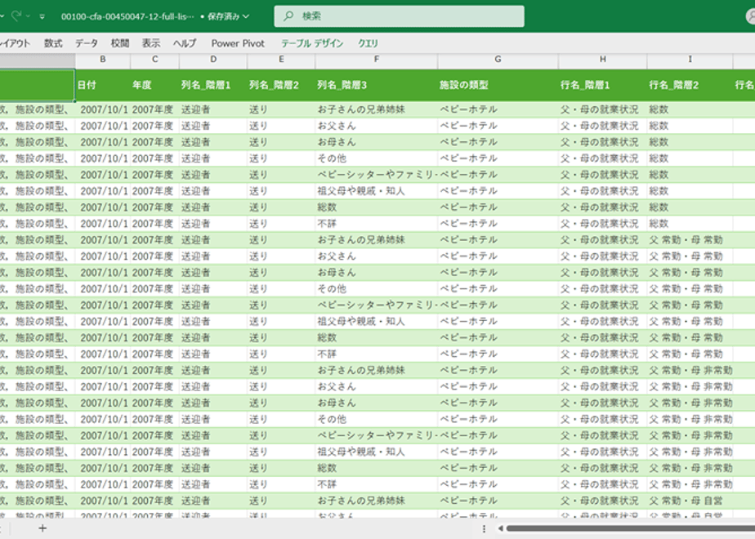This screenshot has height=539, width=755.
Task: Select the first 父 常勤・母 非常勤 cell
Action: click(690, 371)
